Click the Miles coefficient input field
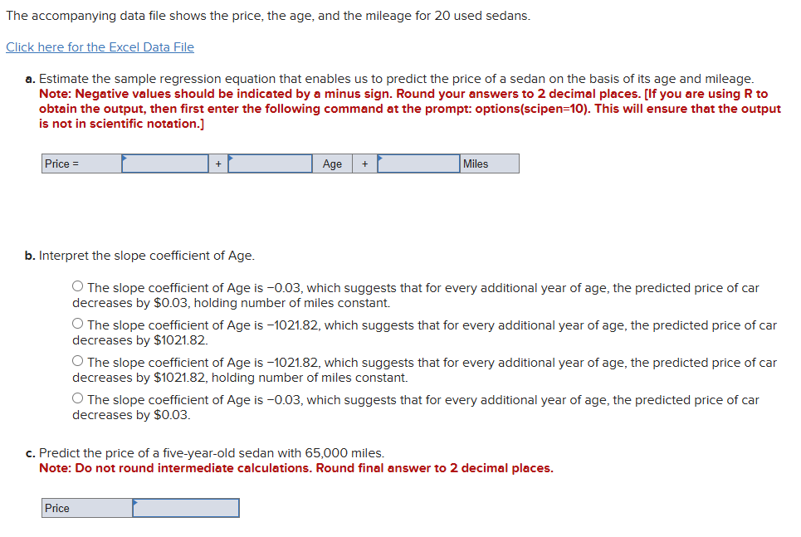Screen dimensions: 801x537 click(x=418, y=164)
